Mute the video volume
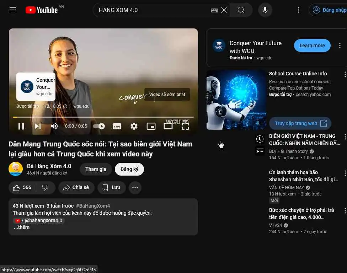 pyautogui.click(x=54, y=126)
